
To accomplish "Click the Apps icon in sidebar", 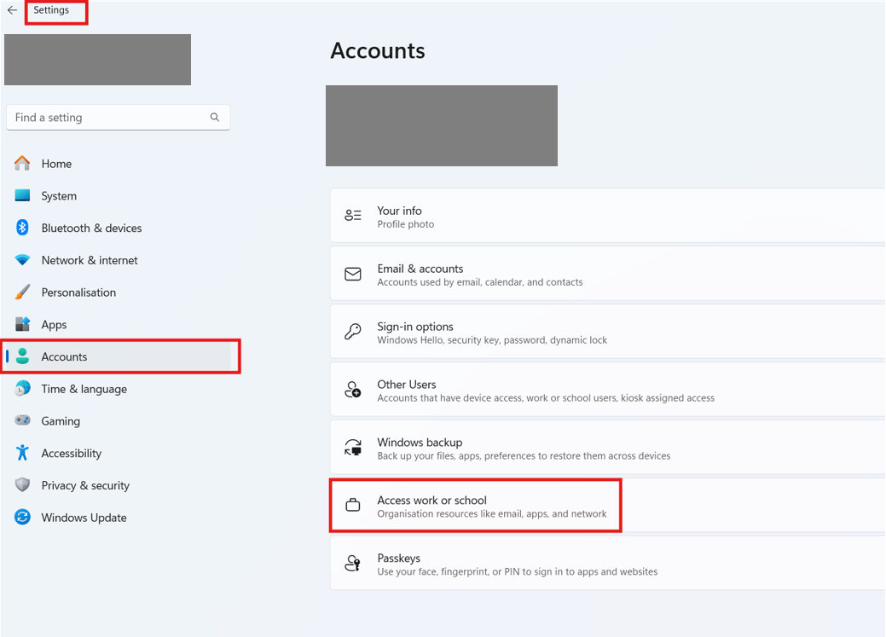I will click(23, 324).
